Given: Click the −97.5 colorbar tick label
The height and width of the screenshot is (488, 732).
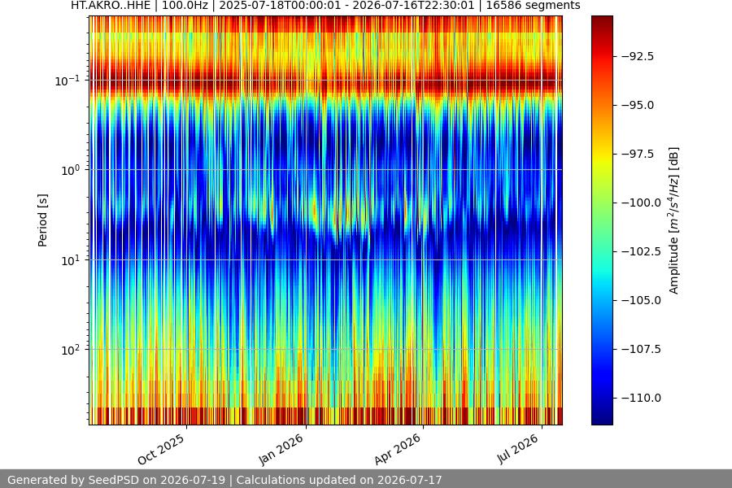Looking at the screenshot, I should (x=637, y=154).
